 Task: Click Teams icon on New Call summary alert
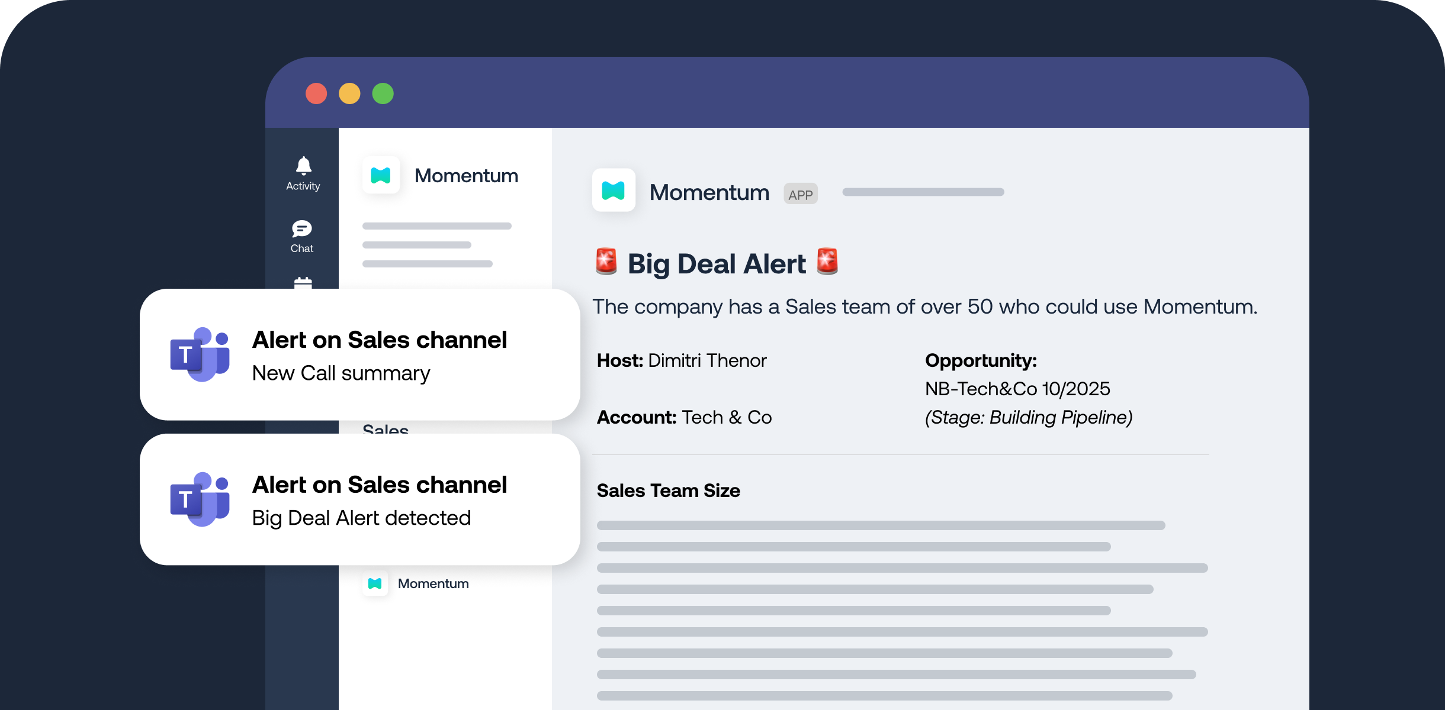click(x=200, y=354)
